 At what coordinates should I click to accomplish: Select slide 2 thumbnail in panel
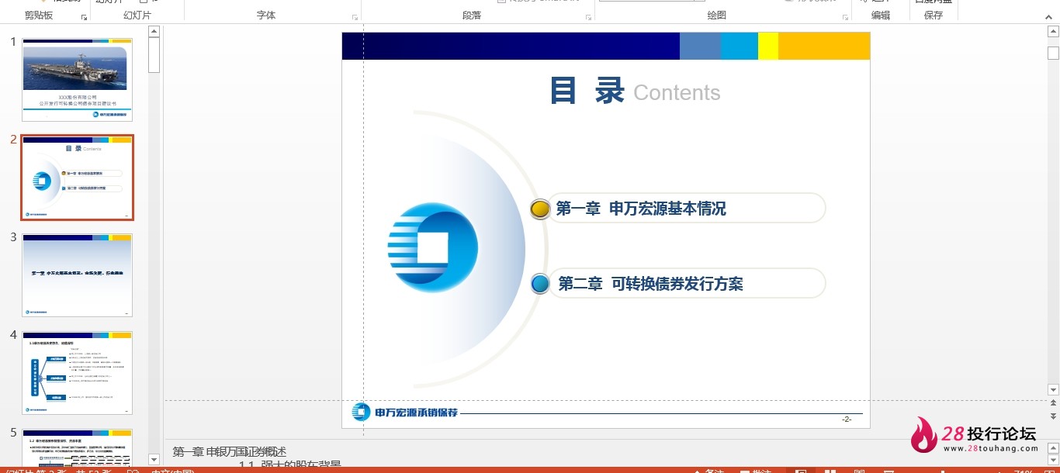[x=77, y=178]
